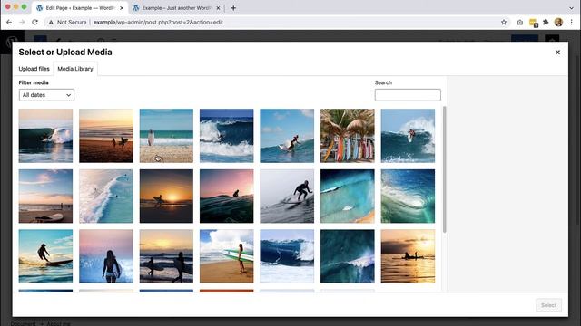Switch to the Media Library tab

pos(75,69)
